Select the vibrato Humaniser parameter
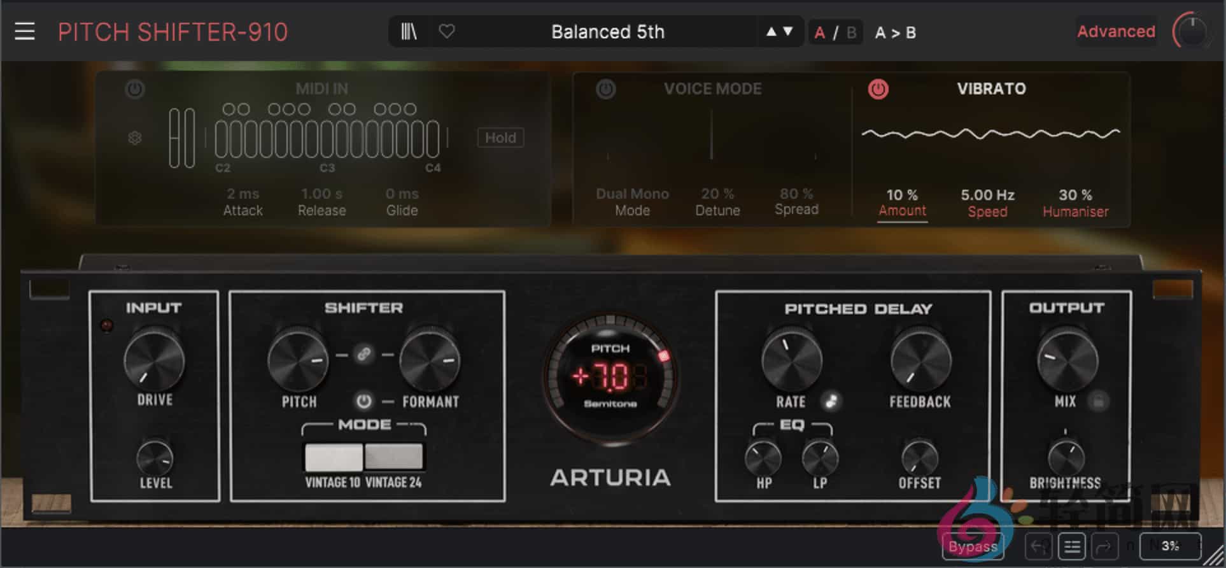 1075,211
